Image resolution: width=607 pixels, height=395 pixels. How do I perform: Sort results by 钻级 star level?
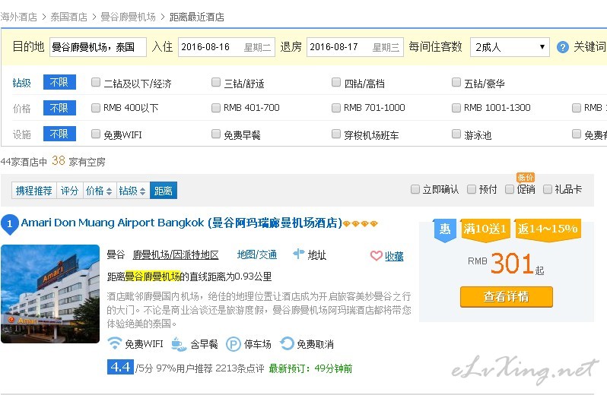pos(132,191)
